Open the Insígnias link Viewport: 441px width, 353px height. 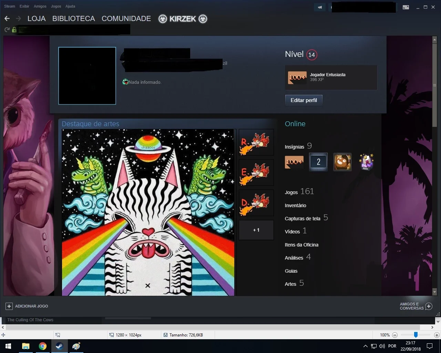pyautogui.click(x=294, y=147)
